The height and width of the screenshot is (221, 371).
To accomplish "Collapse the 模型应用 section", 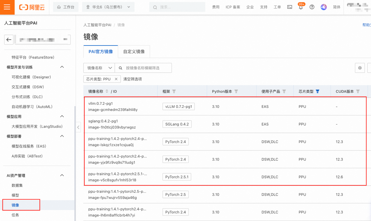I will pos(62,116).
